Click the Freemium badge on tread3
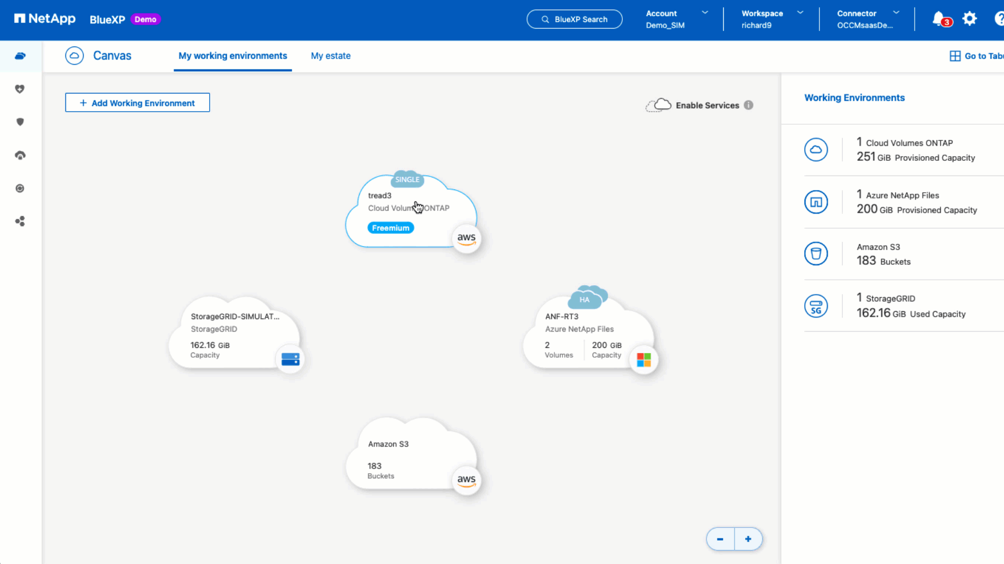 [x=391, y=228]
